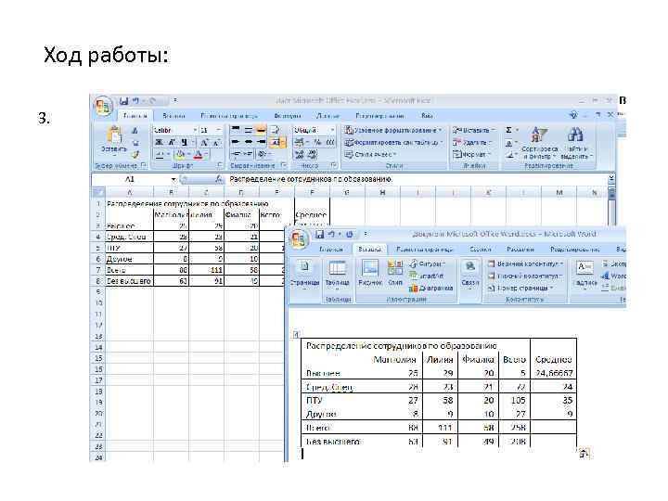Toggle bold (Ж) formatting in Excel

pyautogui.click(x=159, y=142)
